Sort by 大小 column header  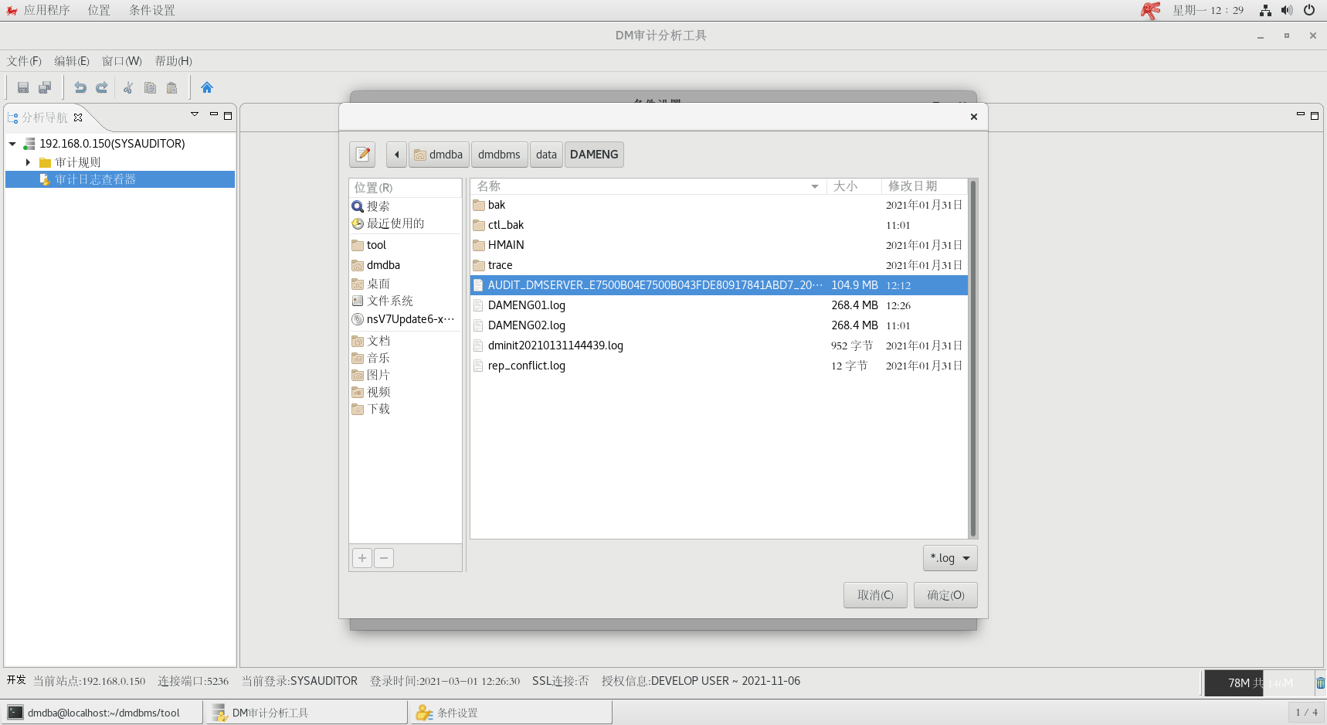point(854,186)
